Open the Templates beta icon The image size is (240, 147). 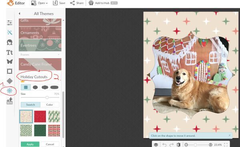click(x=10, y=101)
